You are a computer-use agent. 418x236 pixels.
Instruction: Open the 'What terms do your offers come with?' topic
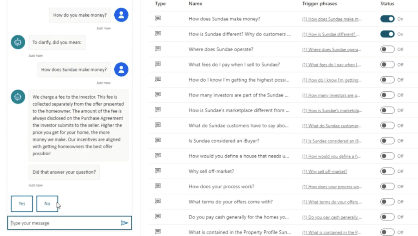pos(231,202)
